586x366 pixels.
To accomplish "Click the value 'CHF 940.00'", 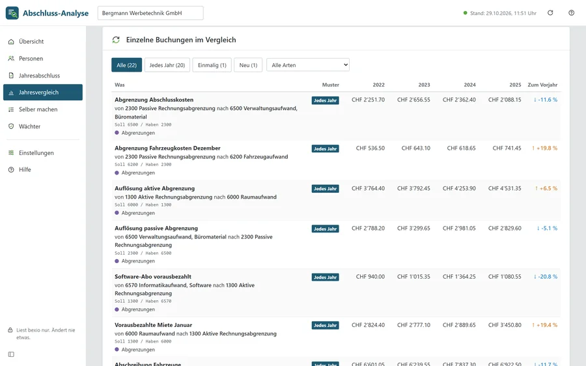I will [370, 277].
